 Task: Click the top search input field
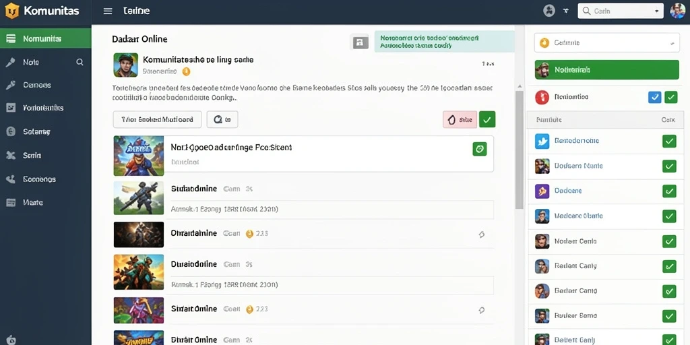coord(620,11)
